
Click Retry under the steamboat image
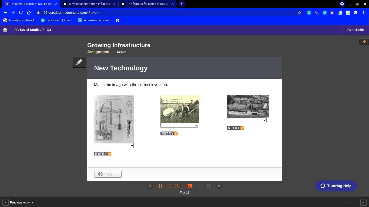pos(235,128)
